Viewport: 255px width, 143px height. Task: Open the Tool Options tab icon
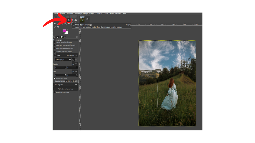tap(54, 37)
